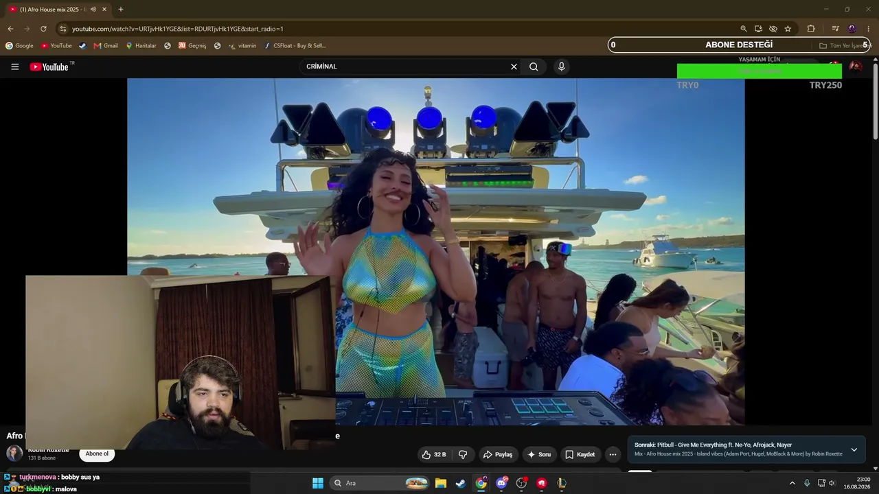Show hidden system tray icons
Viewport: 879px width, 494px height.
(792, 483)
